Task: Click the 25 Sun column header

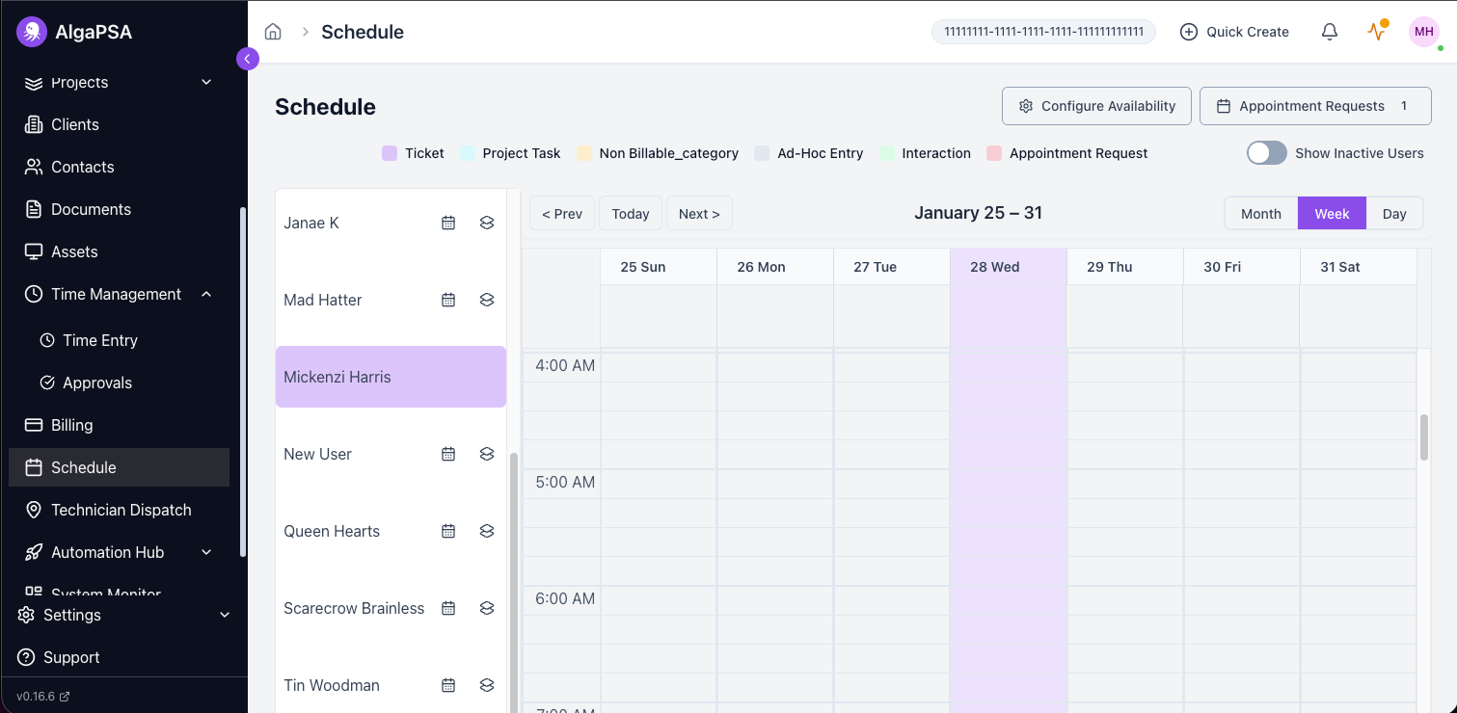Action: point(658,267)
